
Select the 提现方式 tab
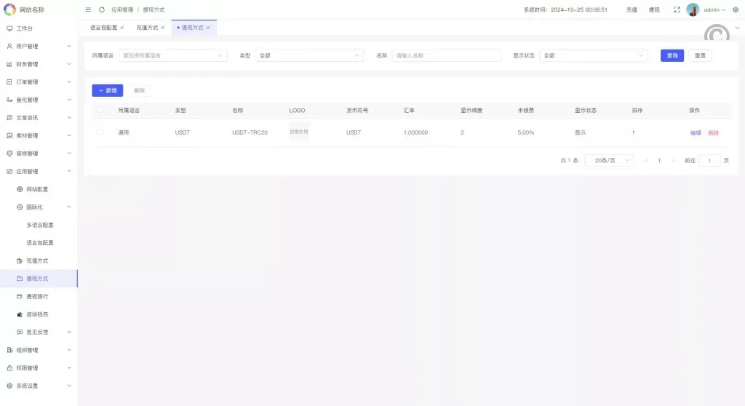pos(192,28)
